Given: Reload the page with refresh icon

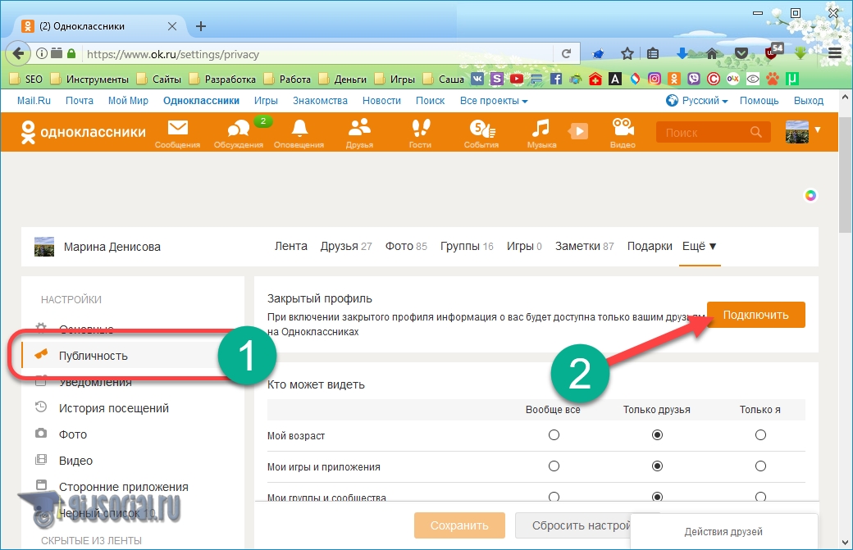Looking at the screenshot, I should point(566,53).
